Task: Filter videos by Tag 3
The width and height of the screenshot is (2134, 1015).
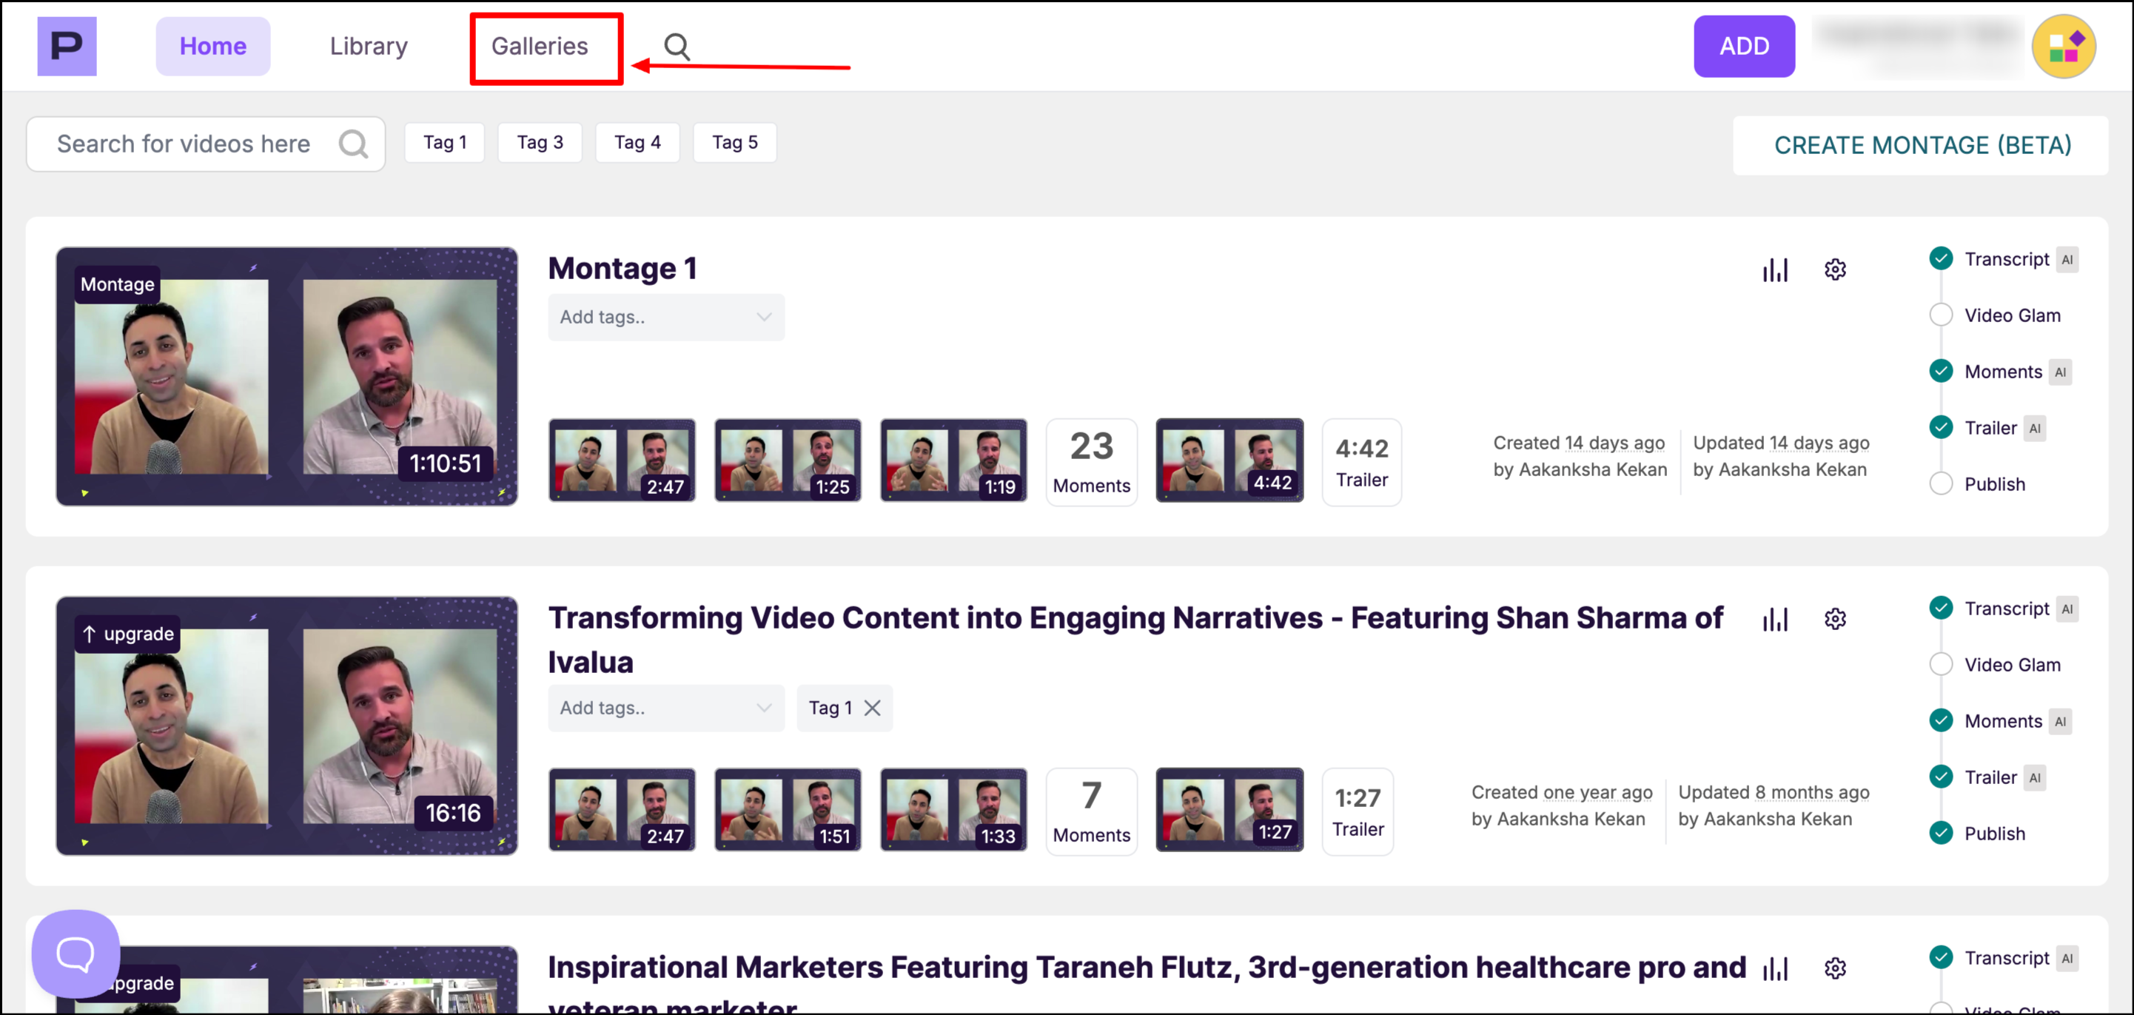Action: point(540,142)
